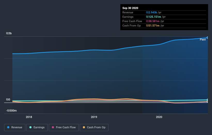Click the -₪500m y-axis label
The width and height of the screenshot is (212, 135).
[x=11, y=111]
